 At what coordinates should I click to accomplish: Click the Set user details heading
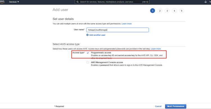[x=63, y=19]
